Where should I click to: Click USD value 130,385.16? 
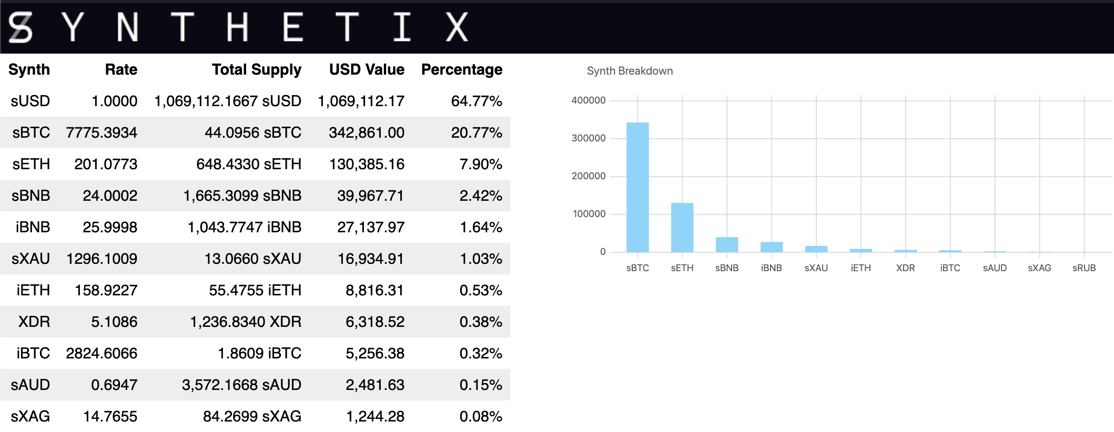(x=367, y=164)
